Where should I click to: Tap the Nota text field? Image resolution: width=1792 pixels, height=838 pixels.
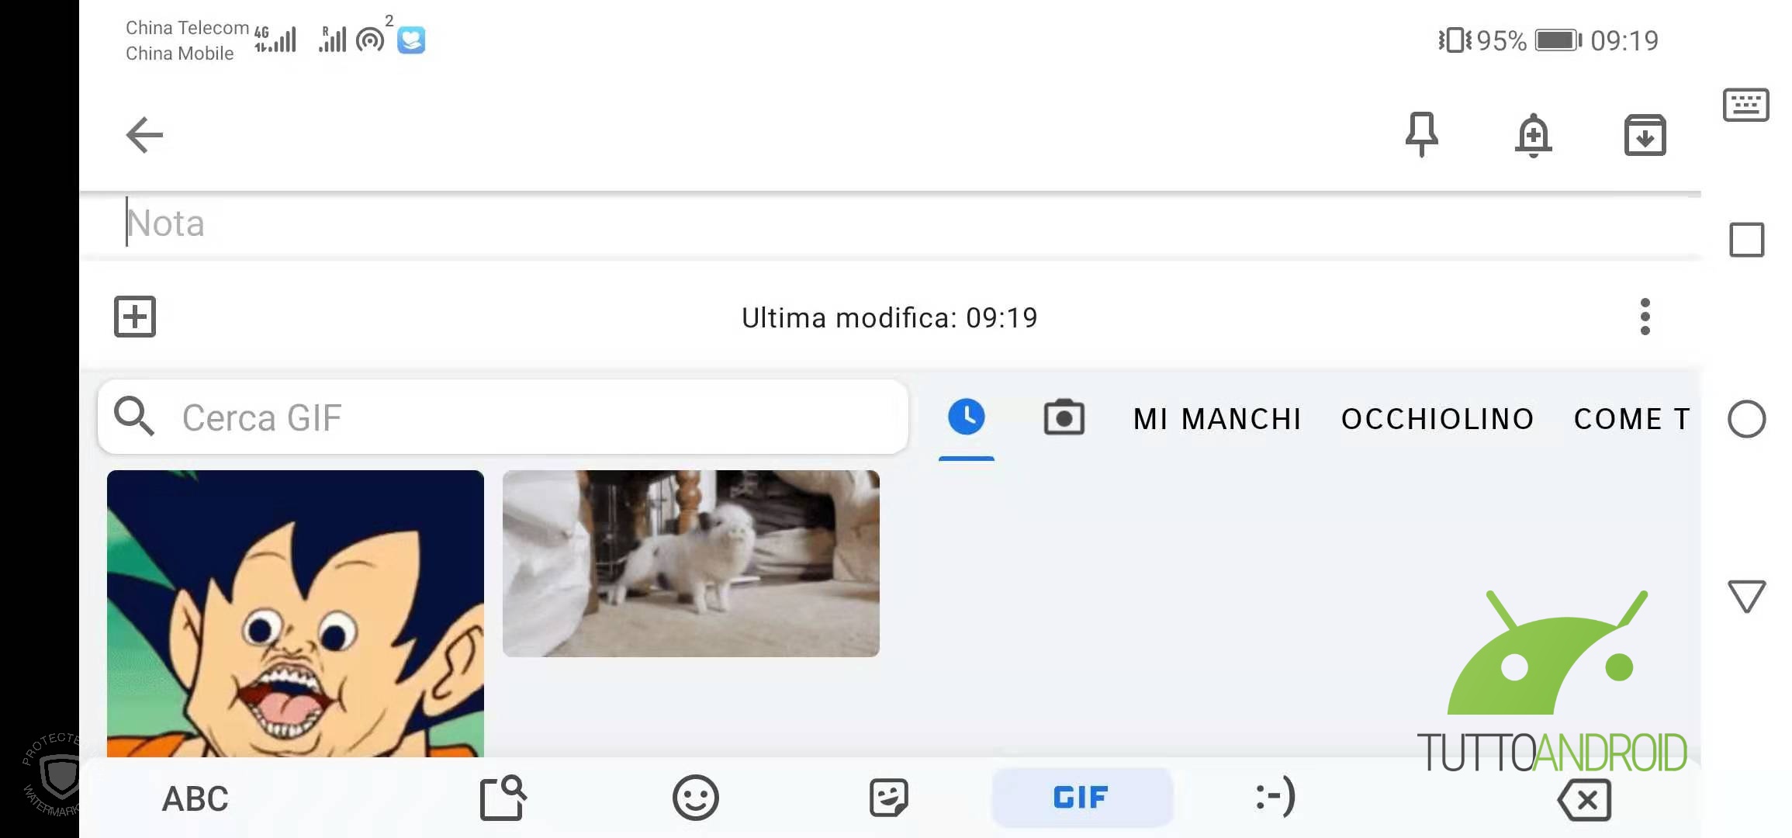pyautogui.click(x=890, y=223)
